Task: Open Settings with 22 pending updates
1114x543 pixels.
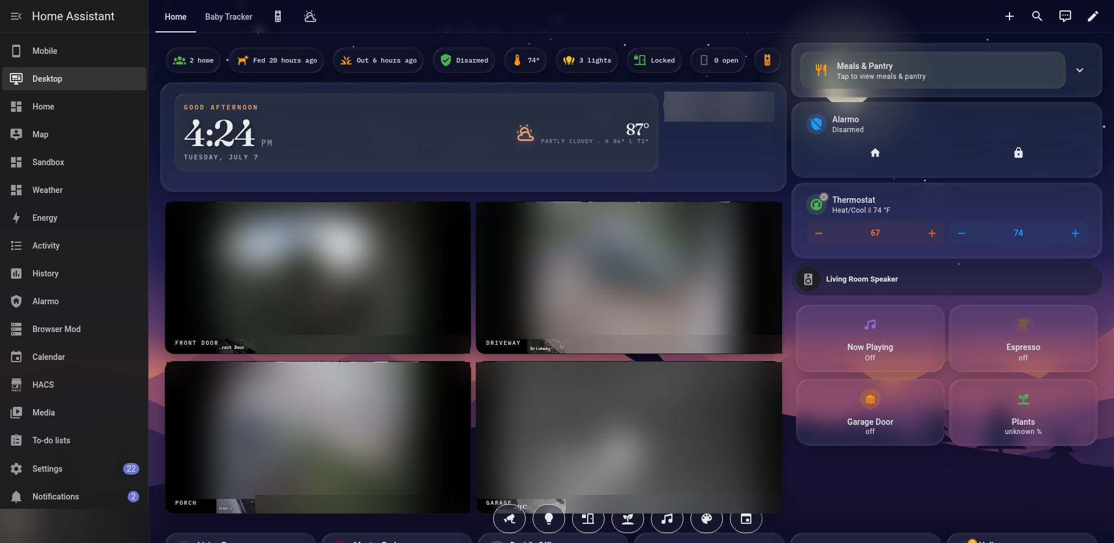Action: (x=74, y=469)
